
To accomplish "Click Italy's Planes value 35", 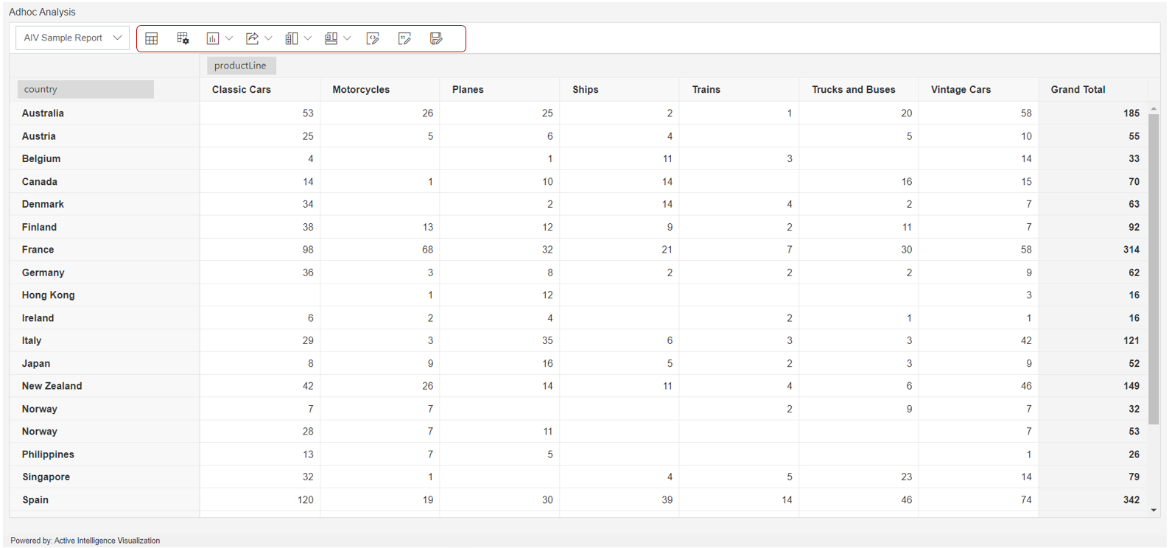I will click(x=547, y=341).
